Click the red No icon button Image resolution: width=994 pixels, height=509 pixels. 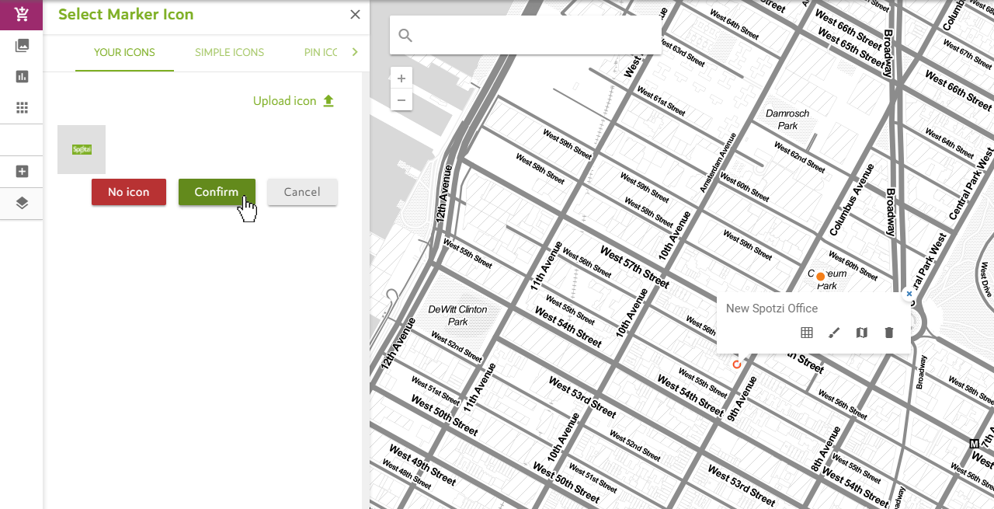click(129, 192)
